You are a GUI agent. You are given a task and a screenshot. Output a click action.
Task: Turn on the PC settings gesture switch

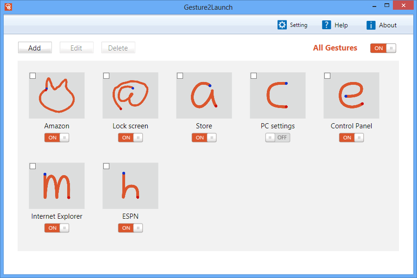[278, 138]
